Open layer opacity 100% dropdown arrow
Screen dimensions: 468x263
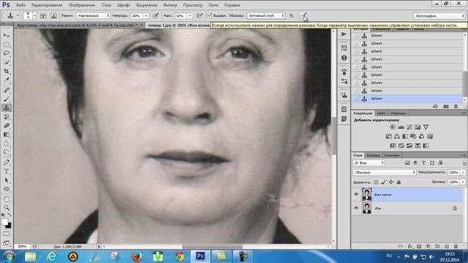click(463, 172)
